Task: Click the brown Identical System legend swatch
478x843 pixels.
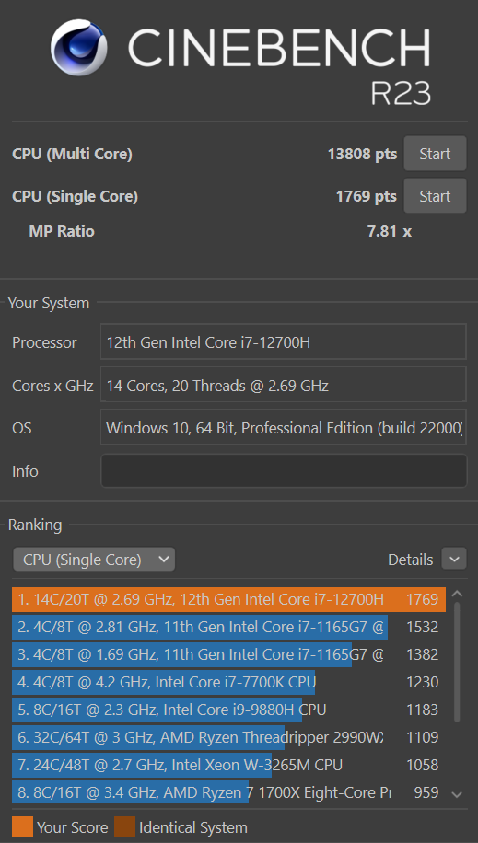Action: click(x=124, y=826)
